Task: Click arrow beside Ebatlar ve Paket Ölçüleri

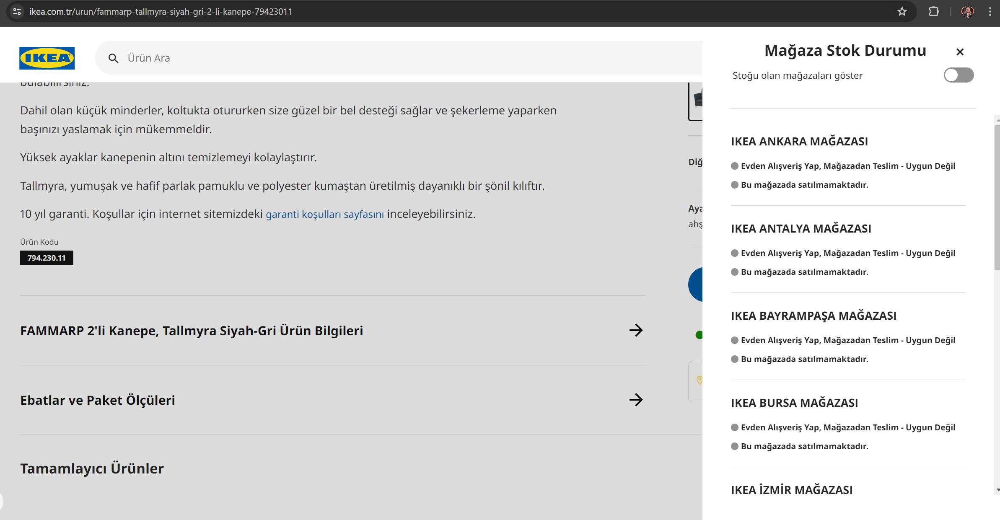Action: (x=636, y=400)
